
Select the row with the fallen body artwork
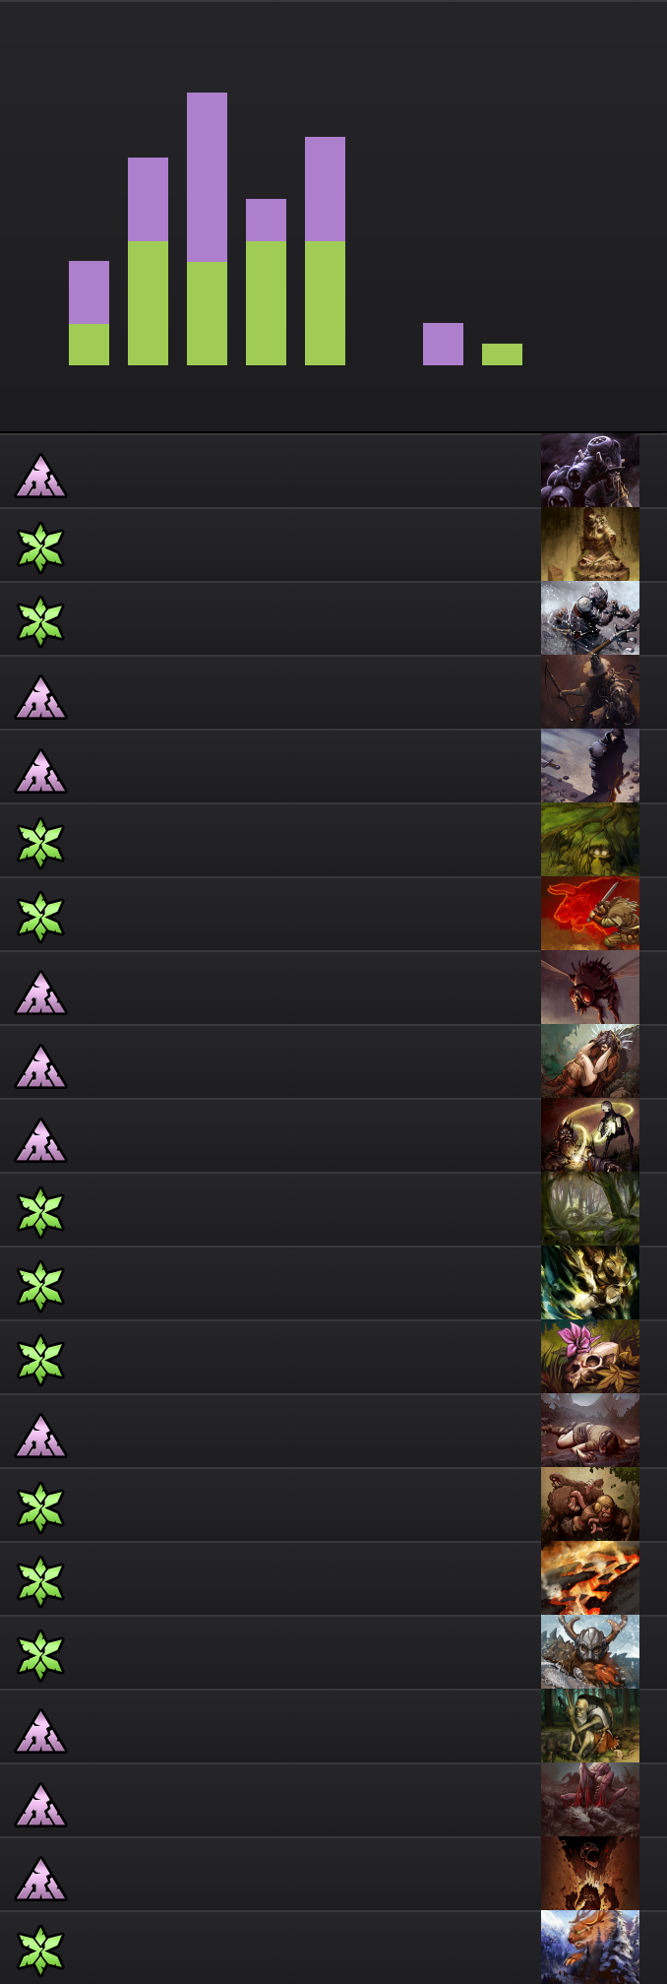tap(333, 1431)
